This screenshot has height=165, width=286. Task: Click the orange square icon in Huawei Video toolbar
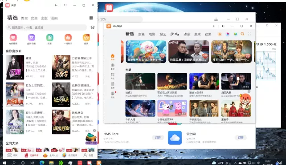tap(220, 34)
